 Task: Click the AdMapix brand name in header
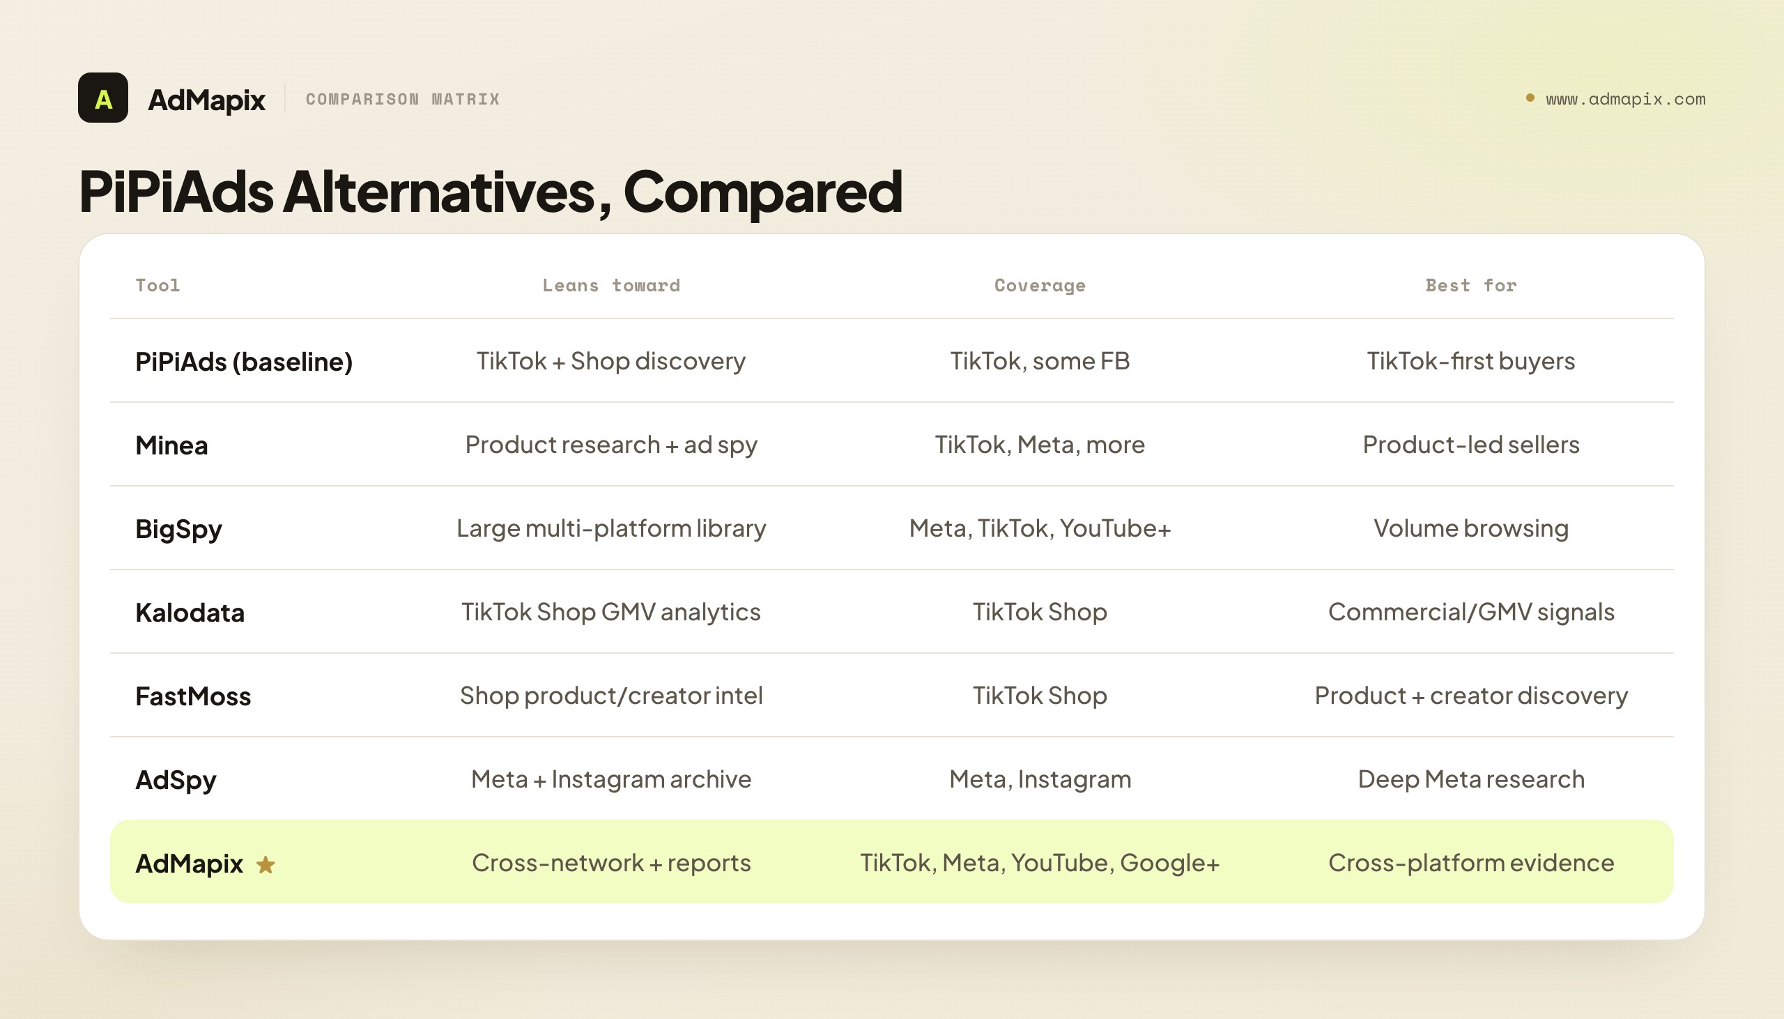point(206,100)
